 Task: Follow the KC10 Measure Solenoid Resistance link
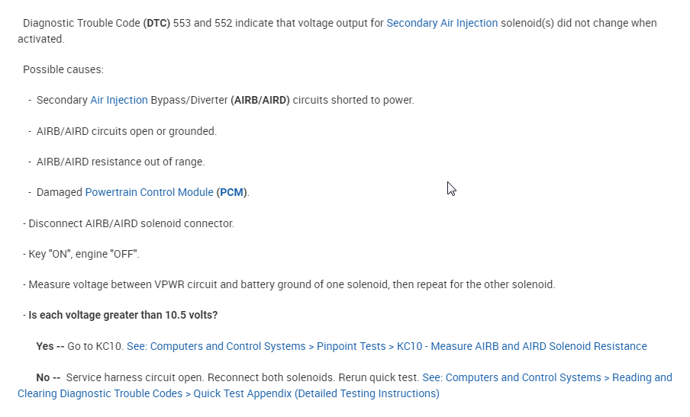386,346
